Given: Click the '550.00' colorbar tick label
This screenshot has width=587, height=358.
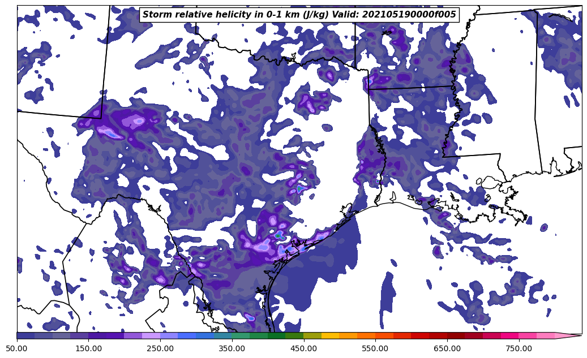Looking at the screenshot, I should click(375, 348).
